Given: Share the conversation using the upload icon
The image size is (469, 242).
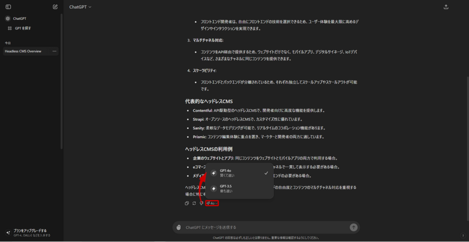Looking at the screenshot, I should coord(446,7).
